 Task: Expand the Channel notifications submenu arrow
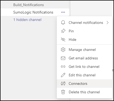[107, 23]
